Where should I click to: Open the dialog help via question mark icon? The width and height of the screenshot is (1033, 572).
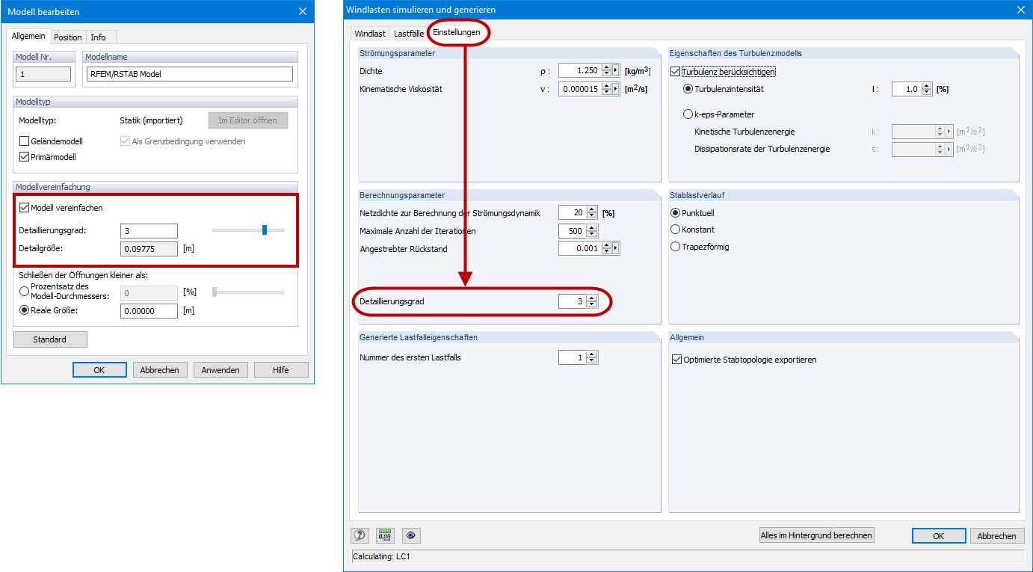pyautogui.click(x=362, y=535)
